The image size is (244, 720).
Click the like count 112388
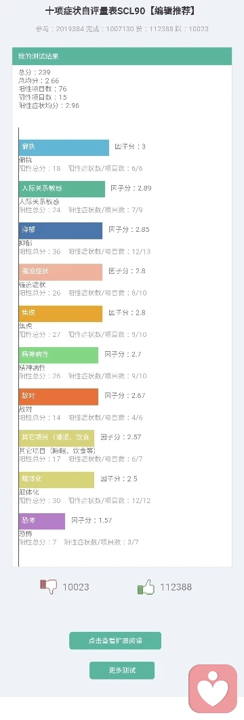(176, 587)
